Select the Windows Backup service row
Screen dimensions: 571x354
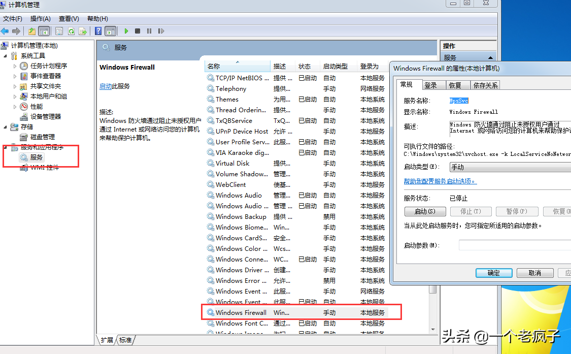click(x=297, y=216)
